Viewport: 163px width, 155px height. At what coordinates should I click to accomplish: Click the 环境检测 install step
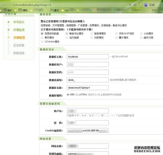19,30
